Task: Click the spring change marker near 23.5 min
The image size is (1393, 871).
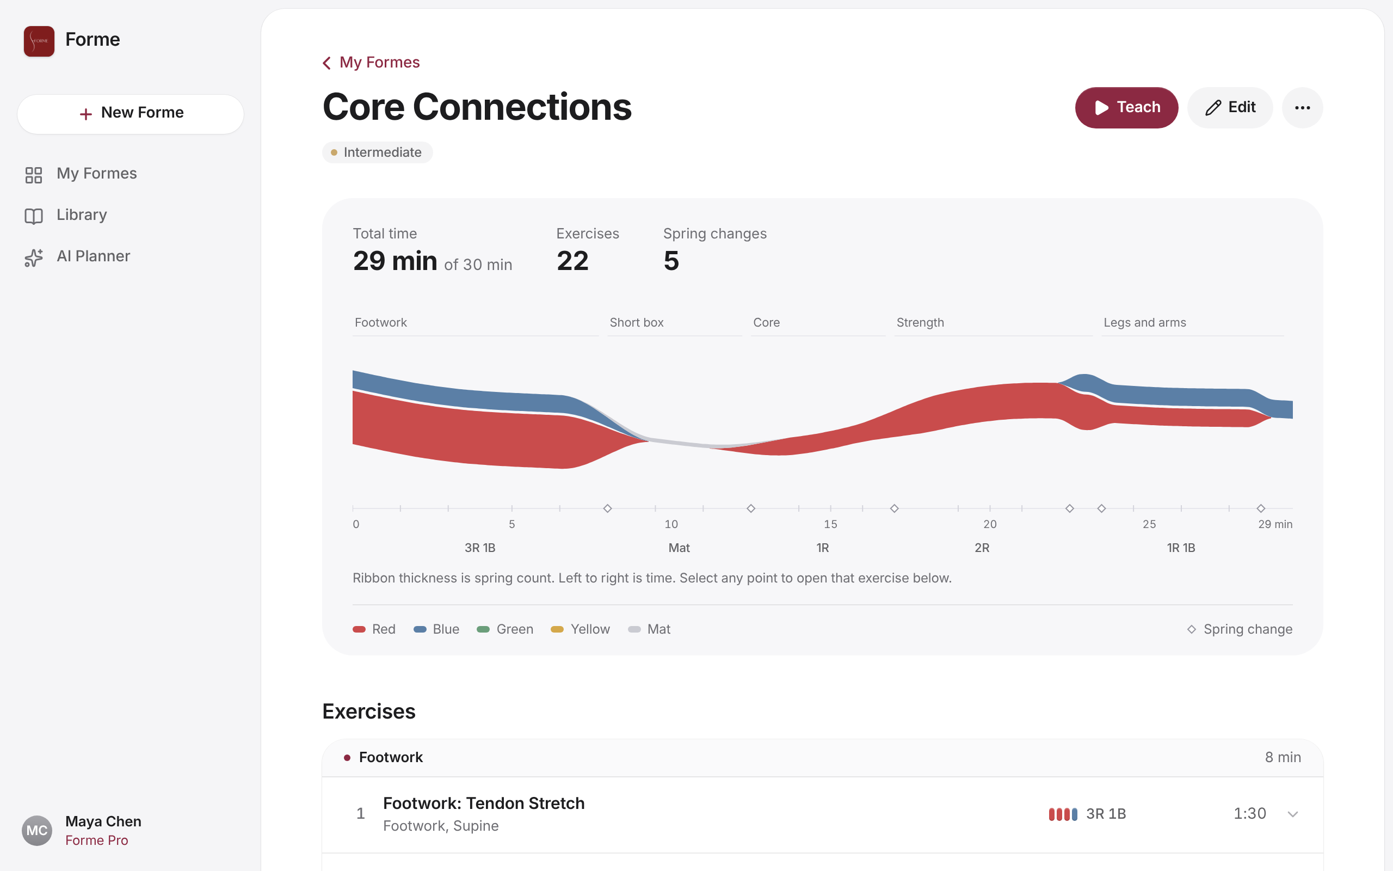Action: [1101, 508]
